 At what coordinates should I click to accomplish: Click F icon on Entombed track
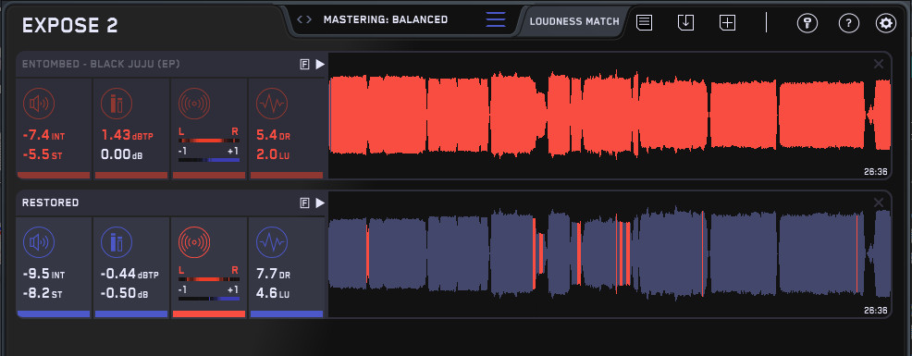304,65
